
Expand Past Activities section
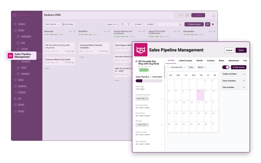[234, 87]
